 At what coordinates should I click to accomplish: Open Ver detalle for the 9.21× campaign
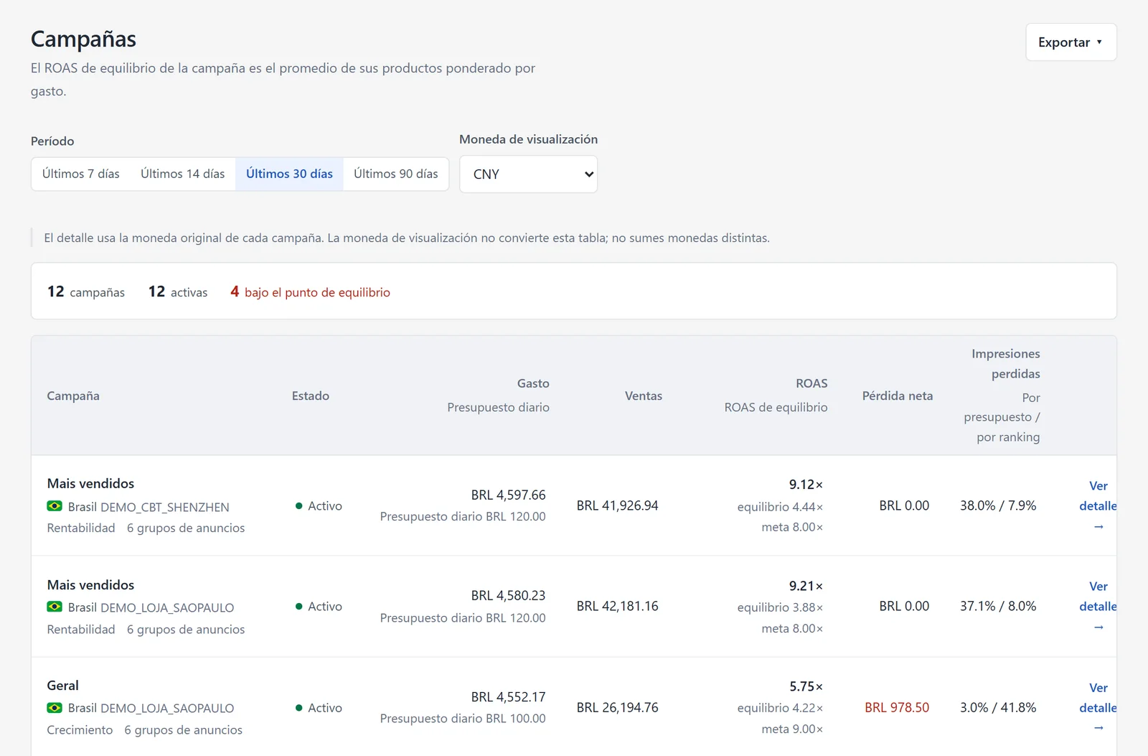point(1098,607)
